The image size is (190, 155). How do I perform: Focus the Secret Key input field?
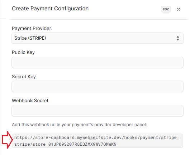[98, 86]
